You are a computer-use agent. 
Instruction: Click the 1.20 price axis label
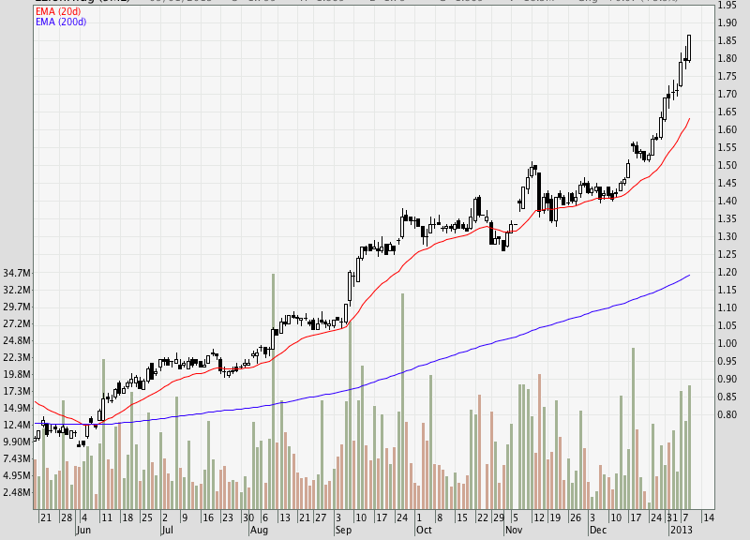(727, 272)
